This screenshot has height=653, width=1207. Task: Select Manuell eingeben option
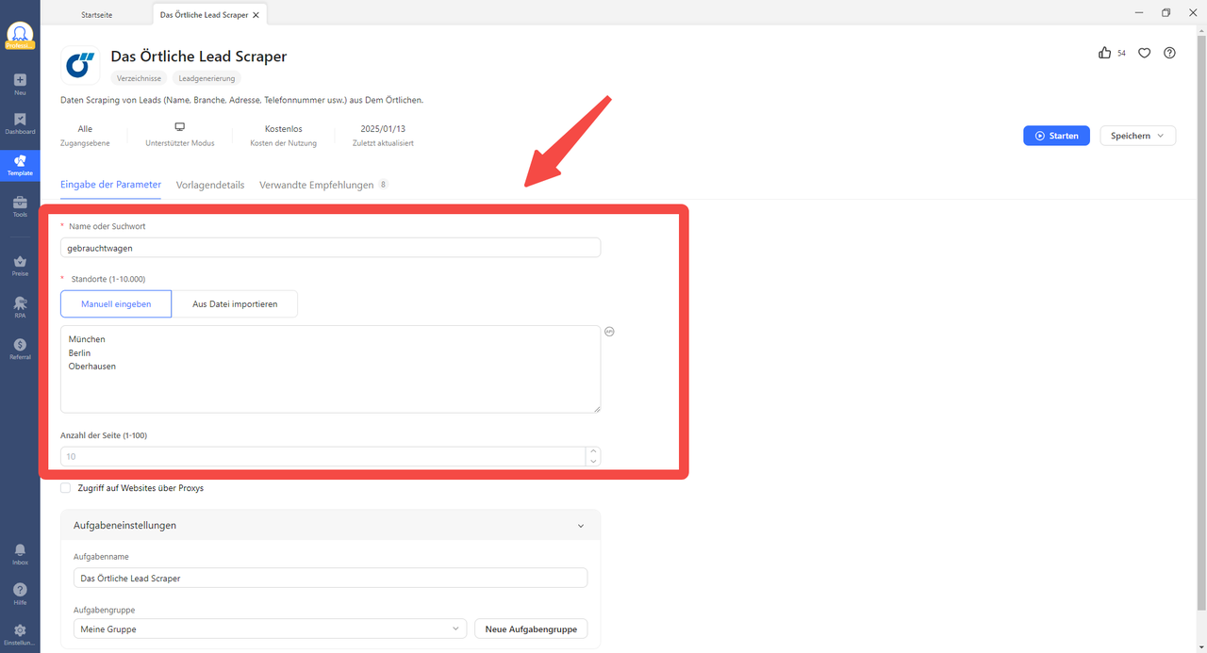click(x=116, y=304)
